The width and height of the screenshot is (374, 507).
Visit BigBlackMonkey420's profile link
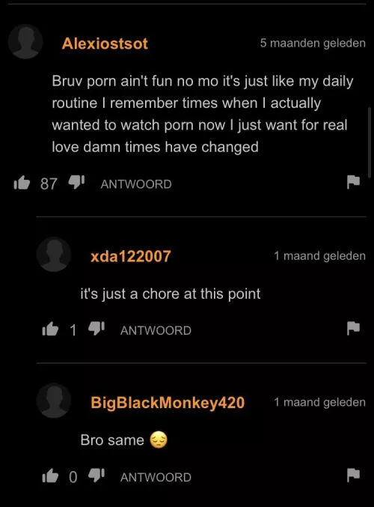[168, 403]
